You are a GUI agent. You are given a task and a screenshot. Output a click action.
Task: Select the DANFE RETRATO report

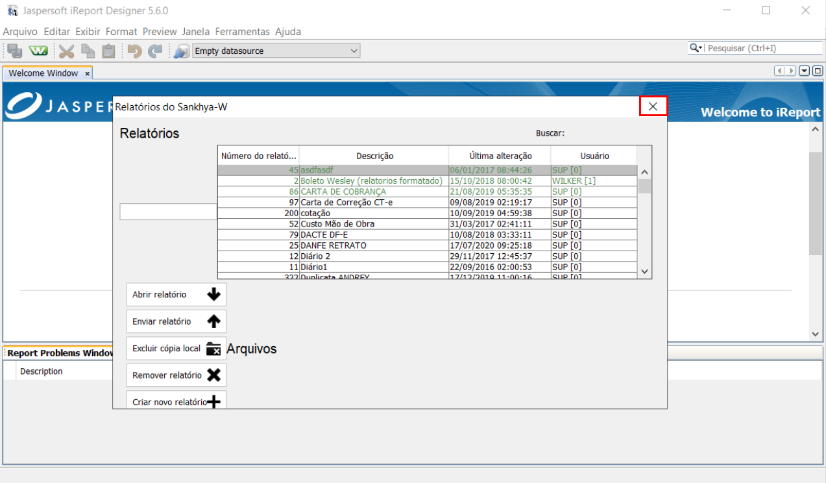pyautogui.click(x=428, y=245)
